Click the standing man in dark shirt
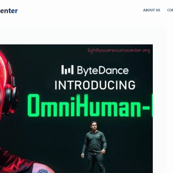 click(x=94, y=147)
